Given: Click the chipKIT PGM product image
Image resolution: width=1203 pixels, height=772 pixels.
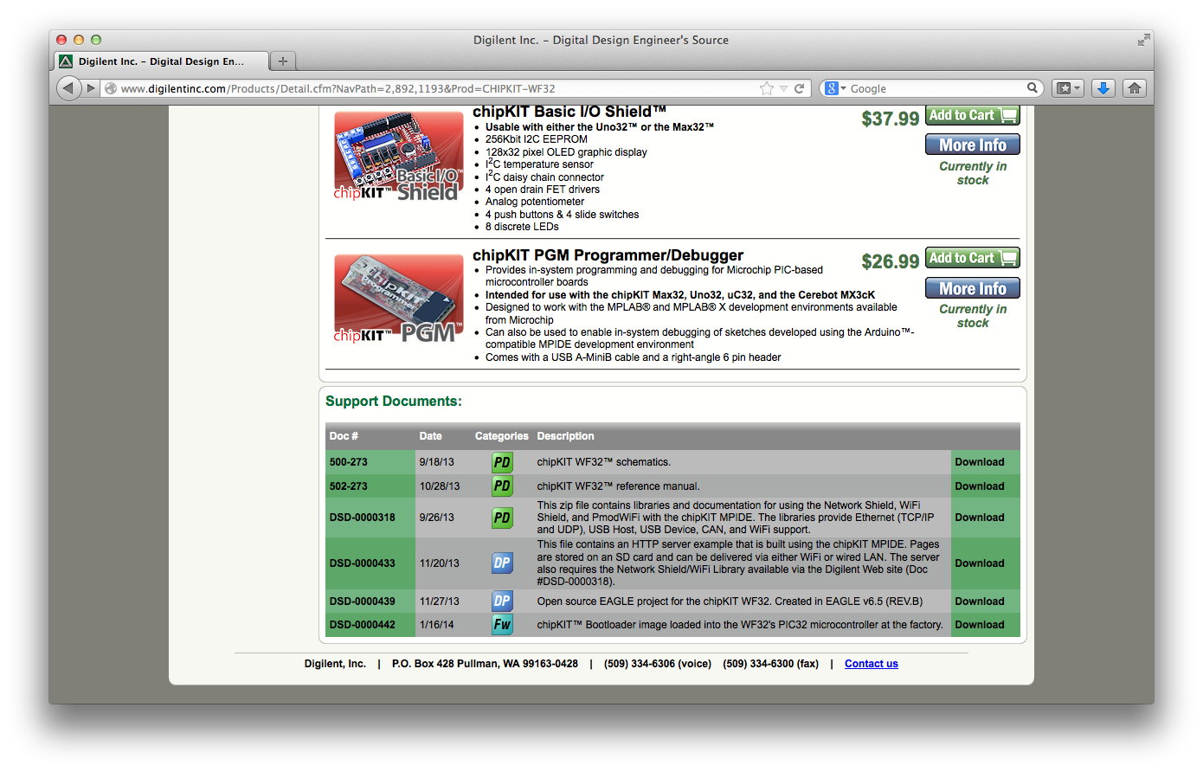Looking at the screenshot, I should point(399,299).
